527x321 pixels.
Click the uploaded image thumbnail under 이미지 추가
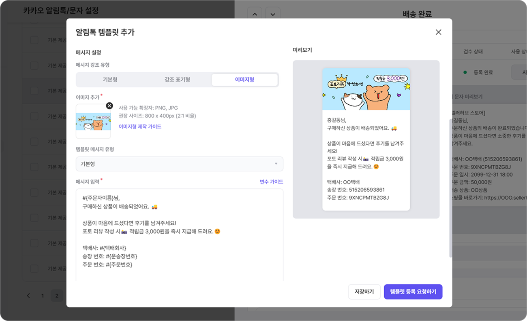pos(93,121)
